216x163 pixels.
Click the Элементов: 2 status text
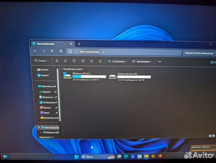pos(45,137)
